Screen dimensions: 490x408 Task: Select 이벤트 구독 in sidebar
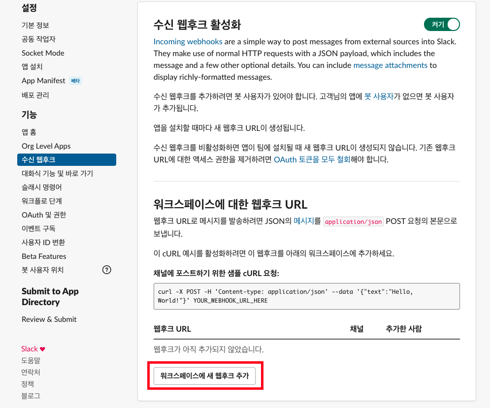click(x=38, y=228)
